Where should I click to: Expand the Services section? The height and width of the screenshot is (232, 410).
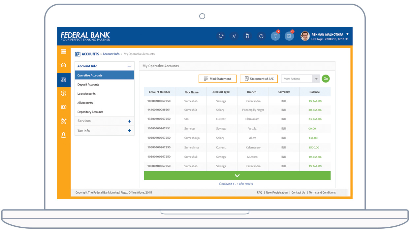pyautogui.click(x=129, y=121)
